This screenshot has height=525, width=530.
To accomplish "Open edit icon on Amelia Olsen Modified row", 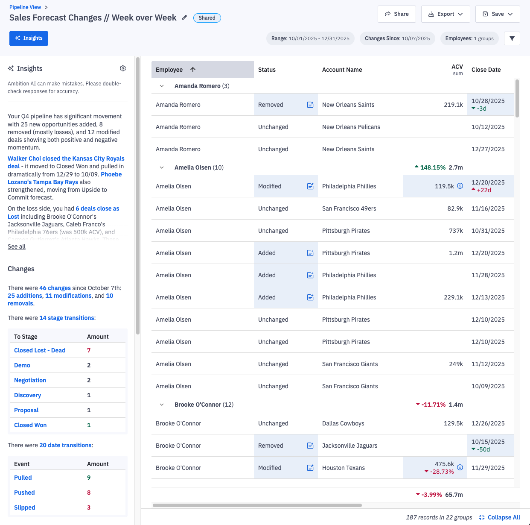I will 310,186.
